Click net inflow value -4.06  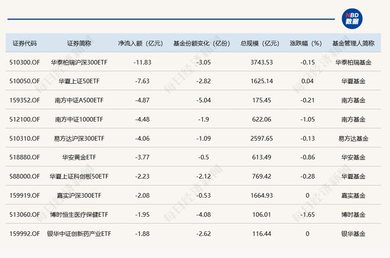pyautogui.click(x=142, y=138)
